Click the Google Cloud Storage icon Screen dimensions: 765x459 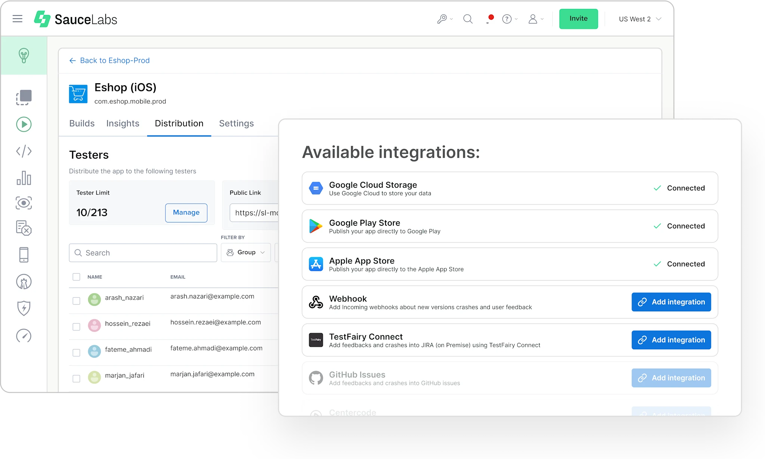tap(316, 188)
